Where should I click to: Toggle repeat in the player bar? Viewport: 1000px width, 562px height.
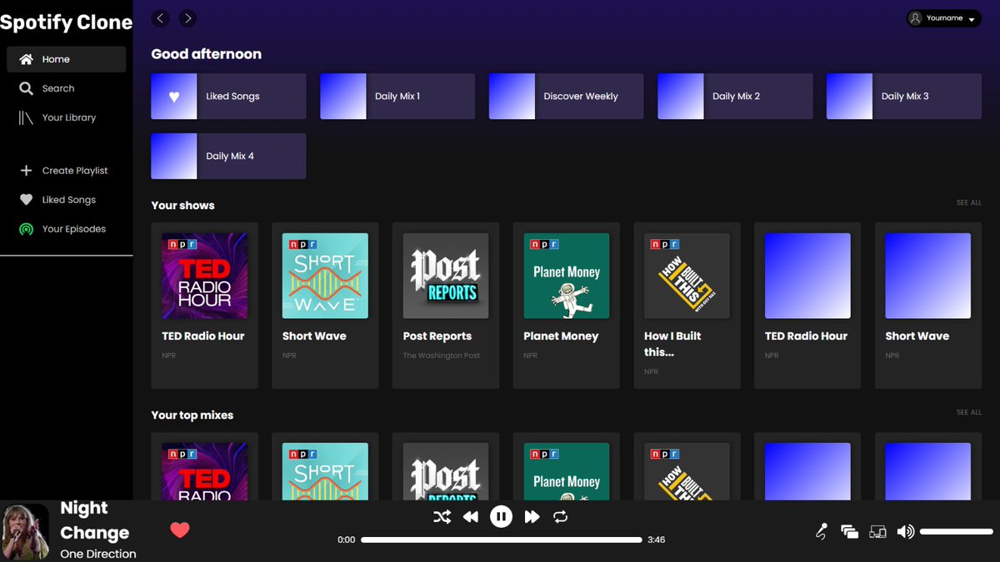tap(561, 517)
